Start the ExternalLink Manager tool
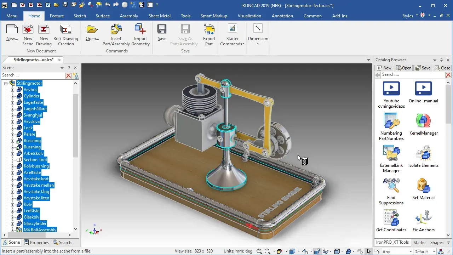 click(x=391, y=159)
